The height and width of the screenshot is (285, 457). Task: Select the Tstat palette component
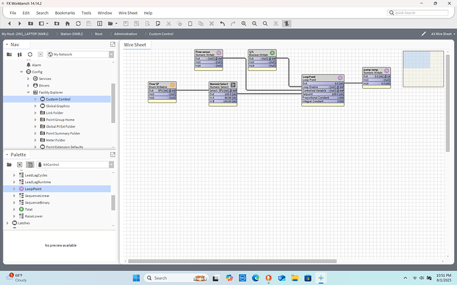(30, 210)
